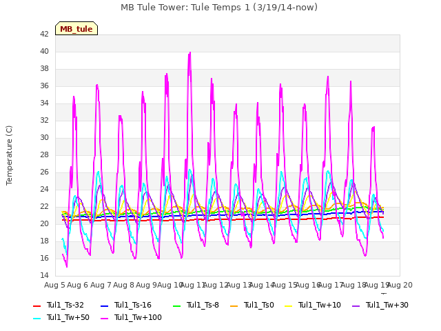This screenshot has height=331, width=441.
Task: Click the red Tul1_Ts-32 legend swatch
Action: click(x=37, y=305)
